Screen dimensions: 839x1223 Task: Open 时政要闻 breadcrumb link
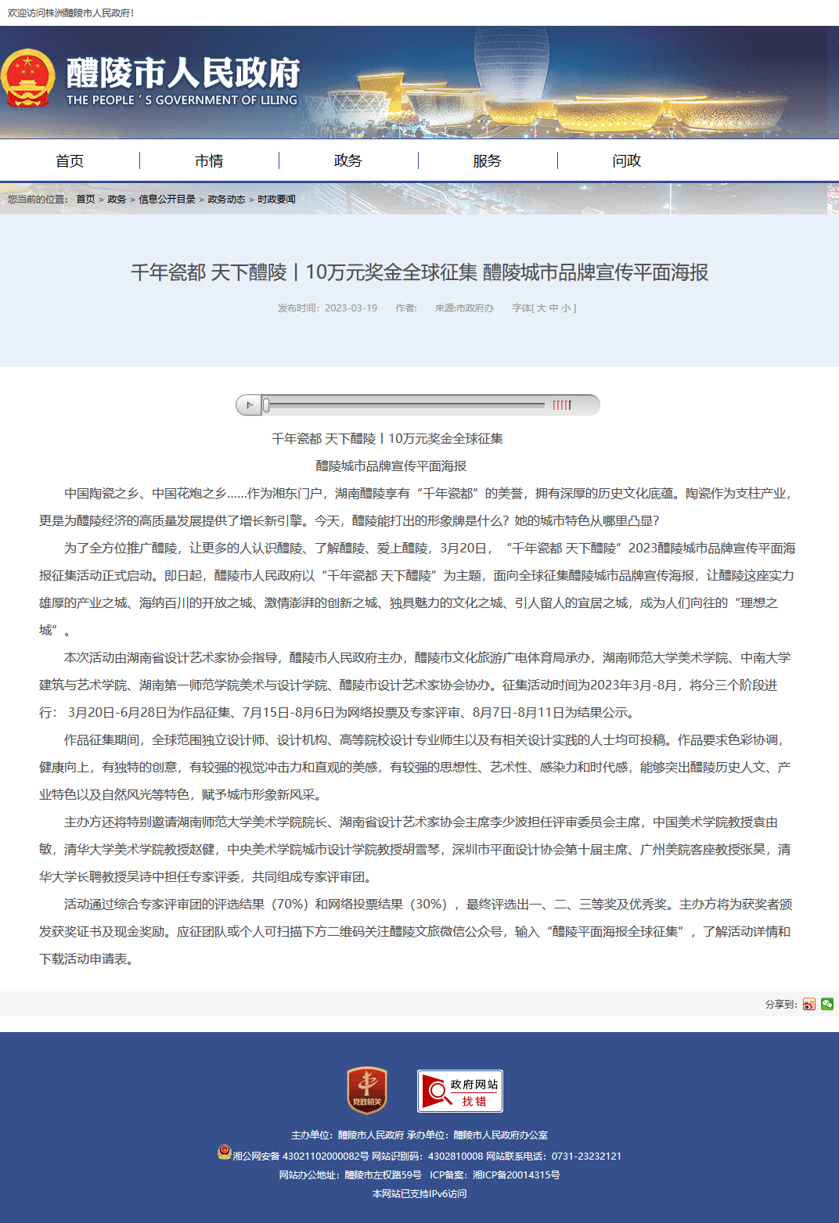[x=276, y=200]
